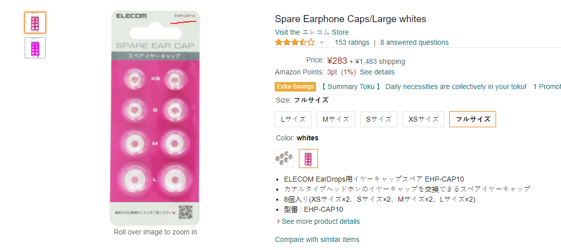Click the star rating icons
The height and width of the screenshot is (250, 561).
pos(295,42)
